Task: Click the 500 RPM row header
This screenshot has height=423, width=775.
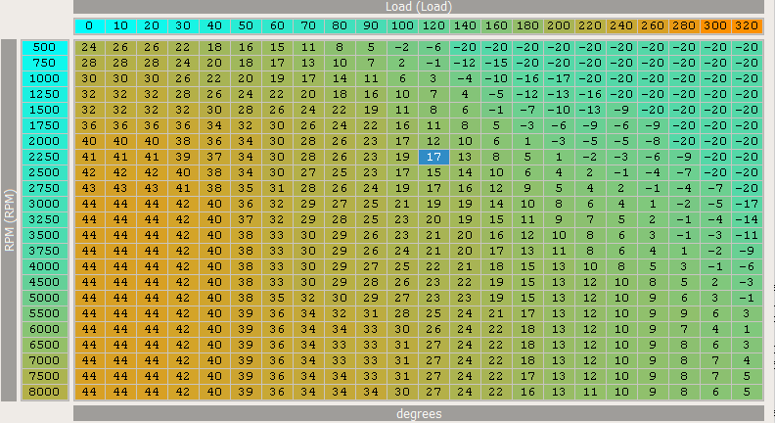Action: pos(44,46)
